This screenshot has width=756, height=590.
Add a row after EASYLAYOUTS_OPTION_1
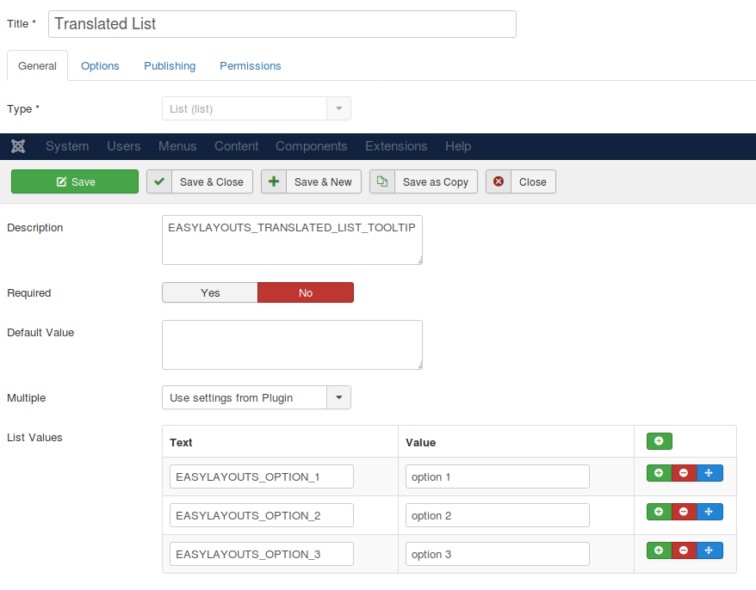pyautogui.click(x=659, y=473)
